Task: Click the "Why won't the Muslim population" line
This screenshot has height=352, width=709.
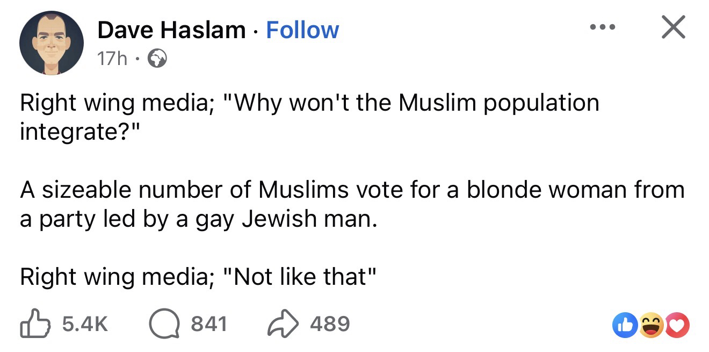Action: coord(309,102)
